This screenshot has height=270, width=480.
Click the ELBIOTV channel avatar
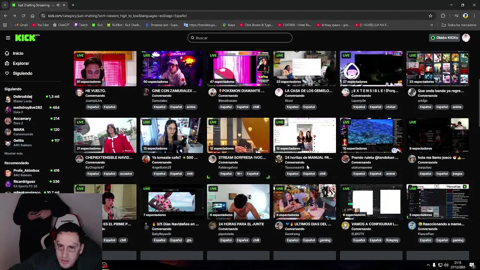[x=345, y=225]
